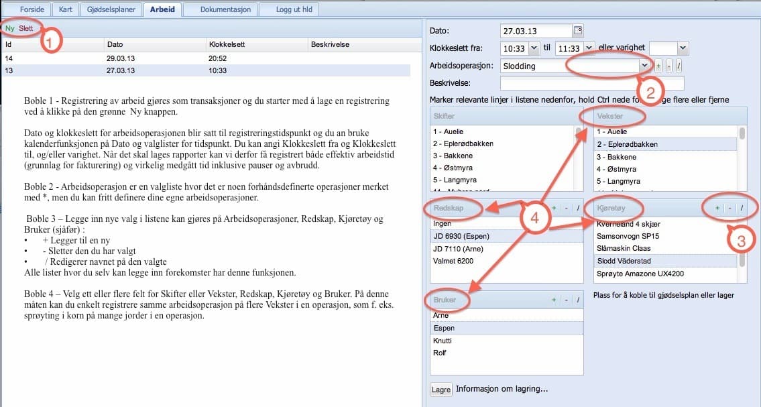Screen dimensions: 761x407
Task: Rename the selected Redskap with its slash icon
Action: point(578,208)
